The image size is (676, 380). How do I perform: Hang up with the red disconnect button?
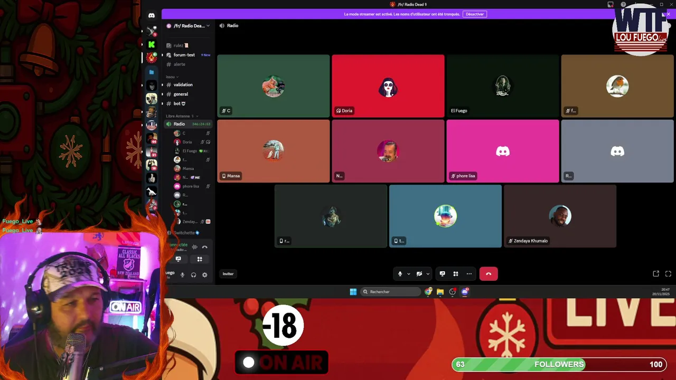coord(489,273)
